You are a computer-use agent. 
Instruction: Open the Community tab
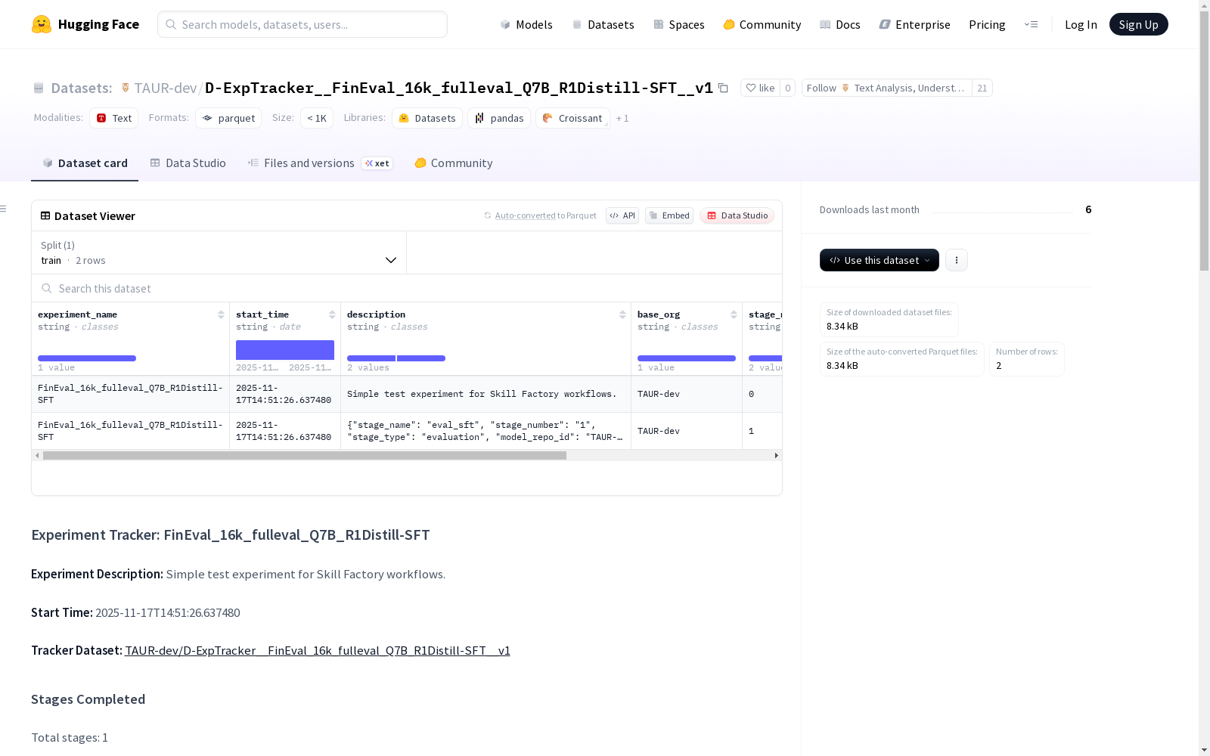pyautogui.click(x=454, y=163)
